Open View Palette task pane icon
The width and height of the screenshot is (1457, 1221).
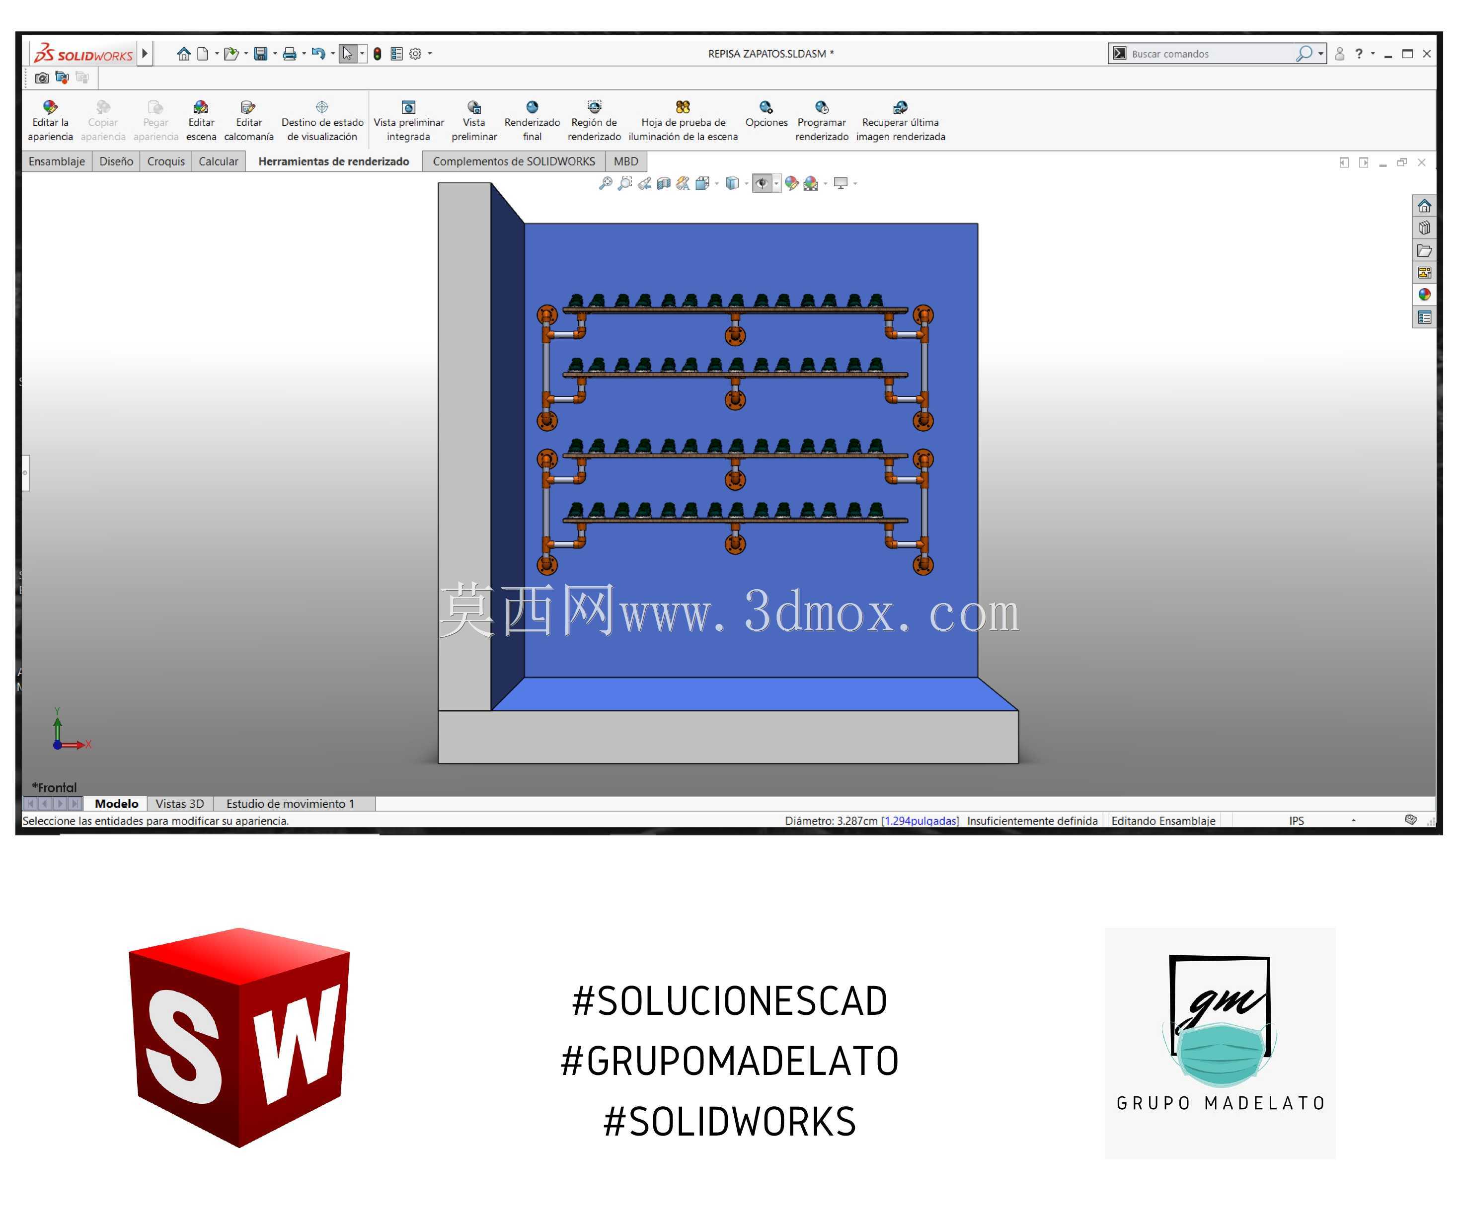[x=1424, y=273]
